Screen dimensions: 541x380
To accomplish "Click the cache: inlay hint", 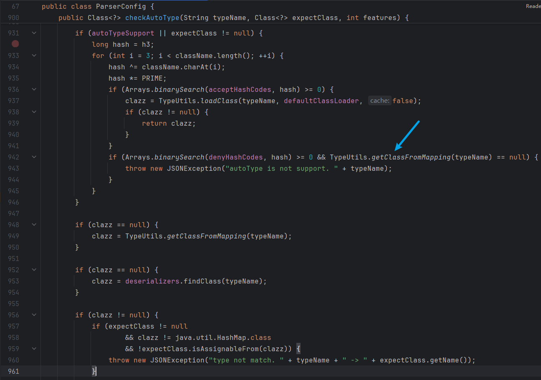I will click(379, 101).
